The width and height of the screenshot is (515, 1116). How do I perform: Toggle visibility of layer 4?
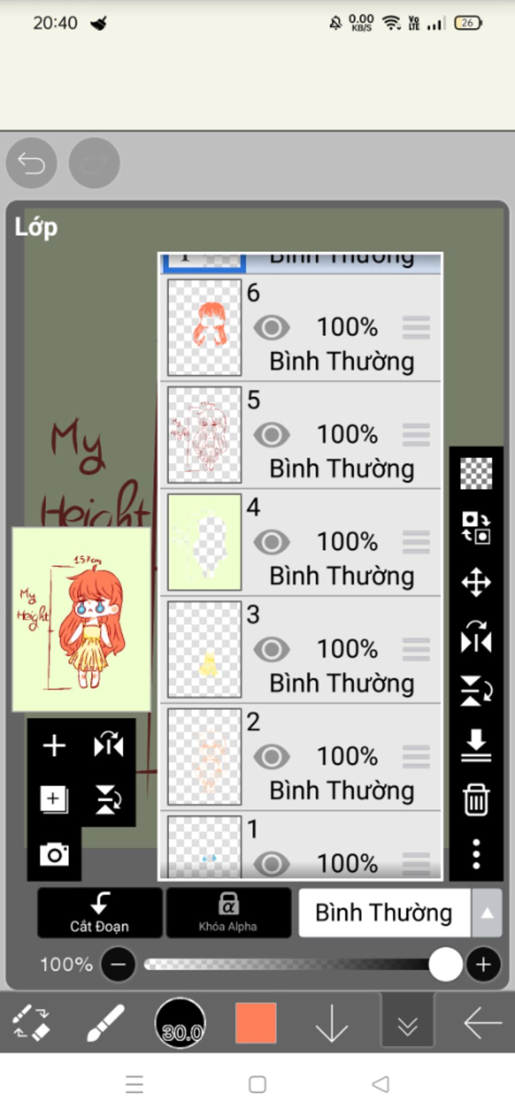point(272,542)
